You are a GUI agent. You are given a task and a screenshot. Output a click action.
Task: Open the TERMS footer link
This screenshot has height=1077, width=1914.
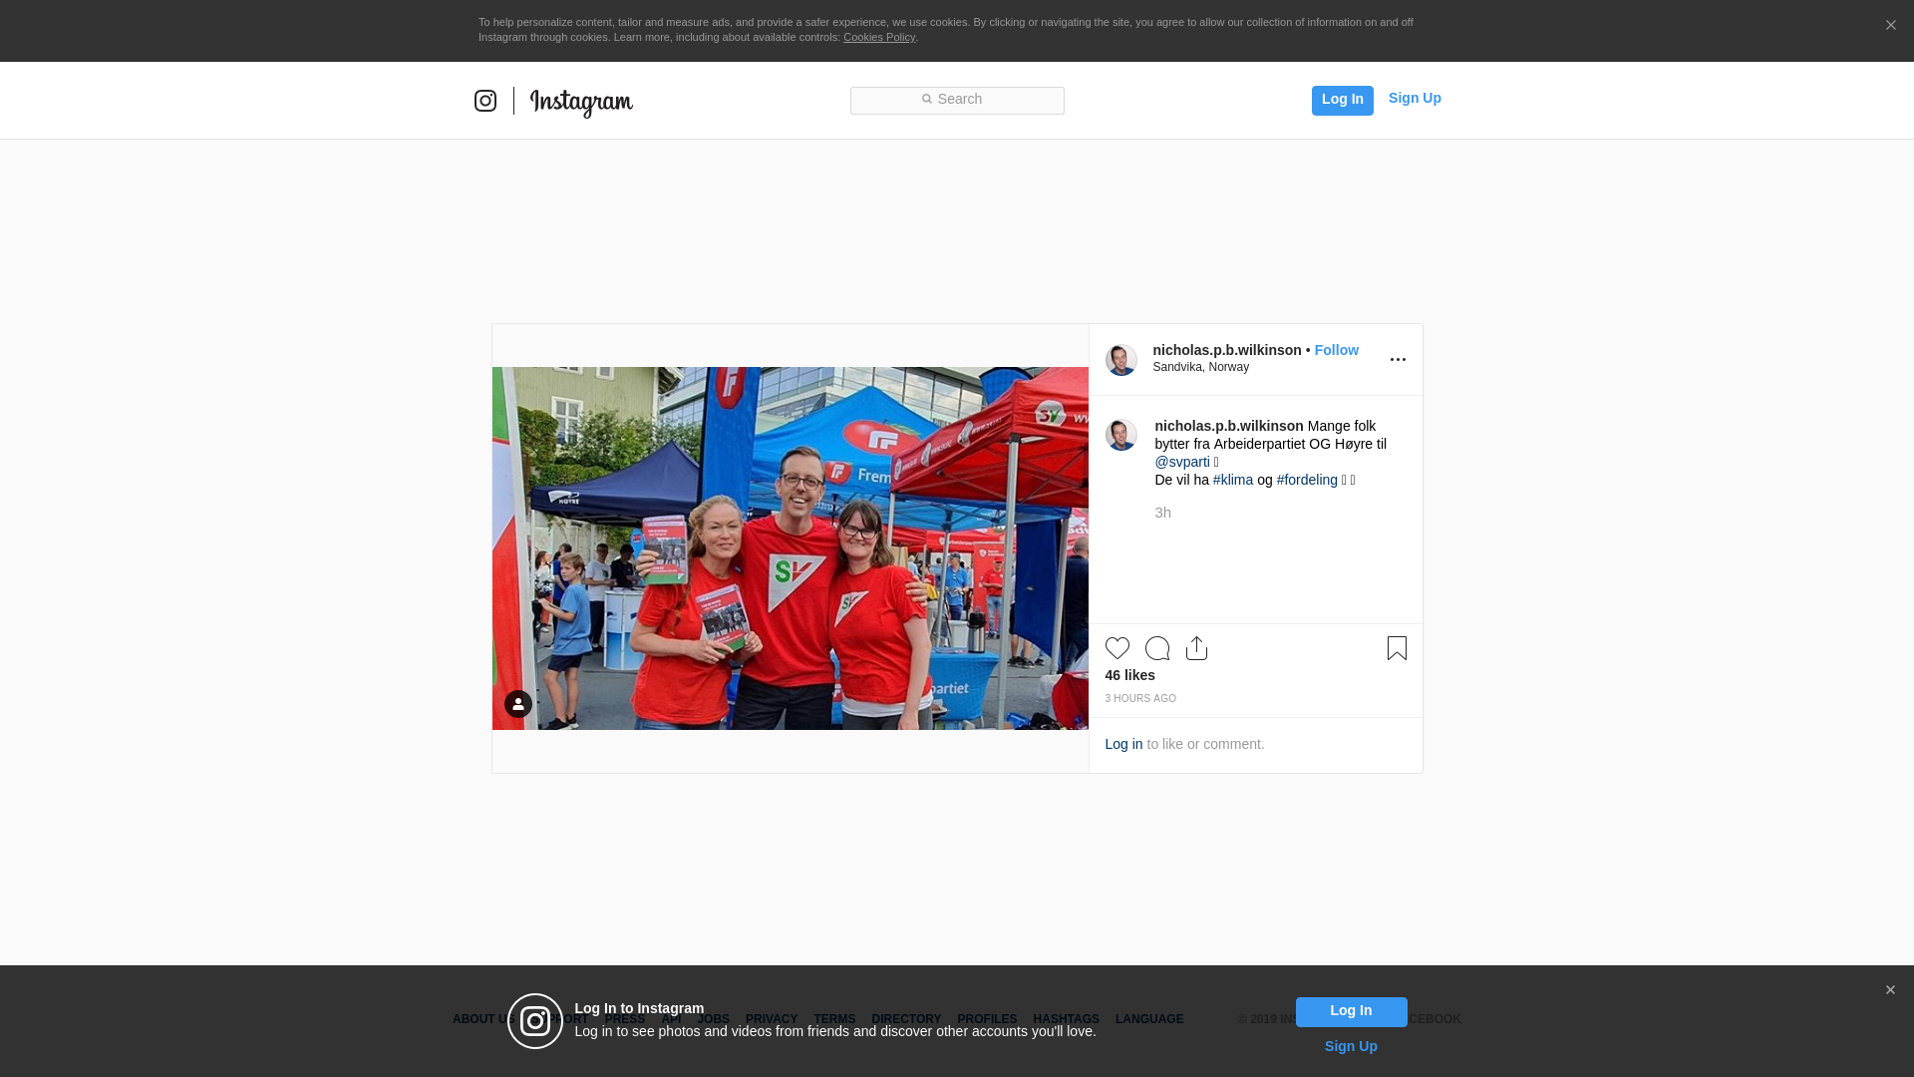(x=834, y=1019)
